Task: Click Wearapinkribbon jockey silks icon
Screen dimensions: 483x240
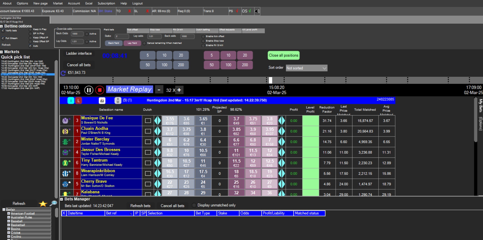Action: (x=66, y=173)
